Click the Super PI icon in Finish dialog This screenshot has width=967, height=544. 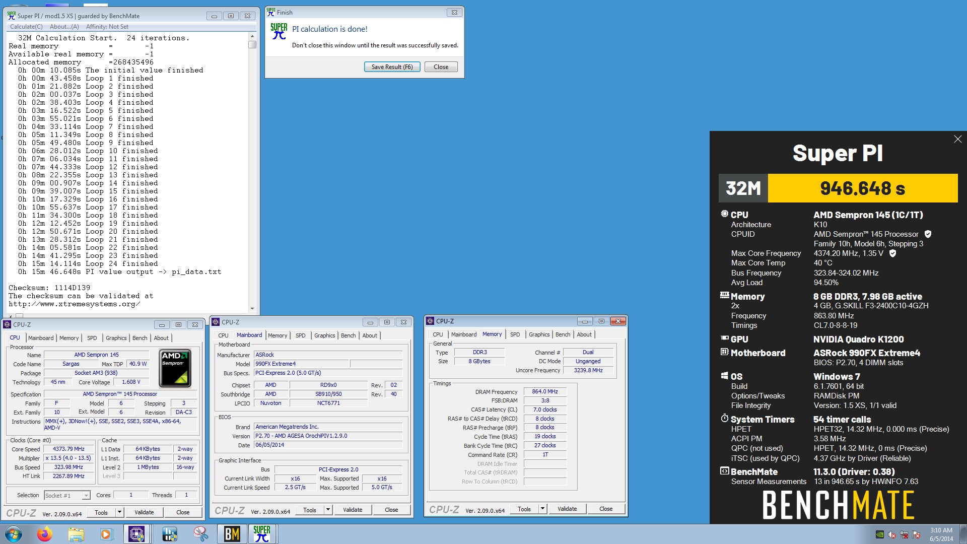(279, 31)
